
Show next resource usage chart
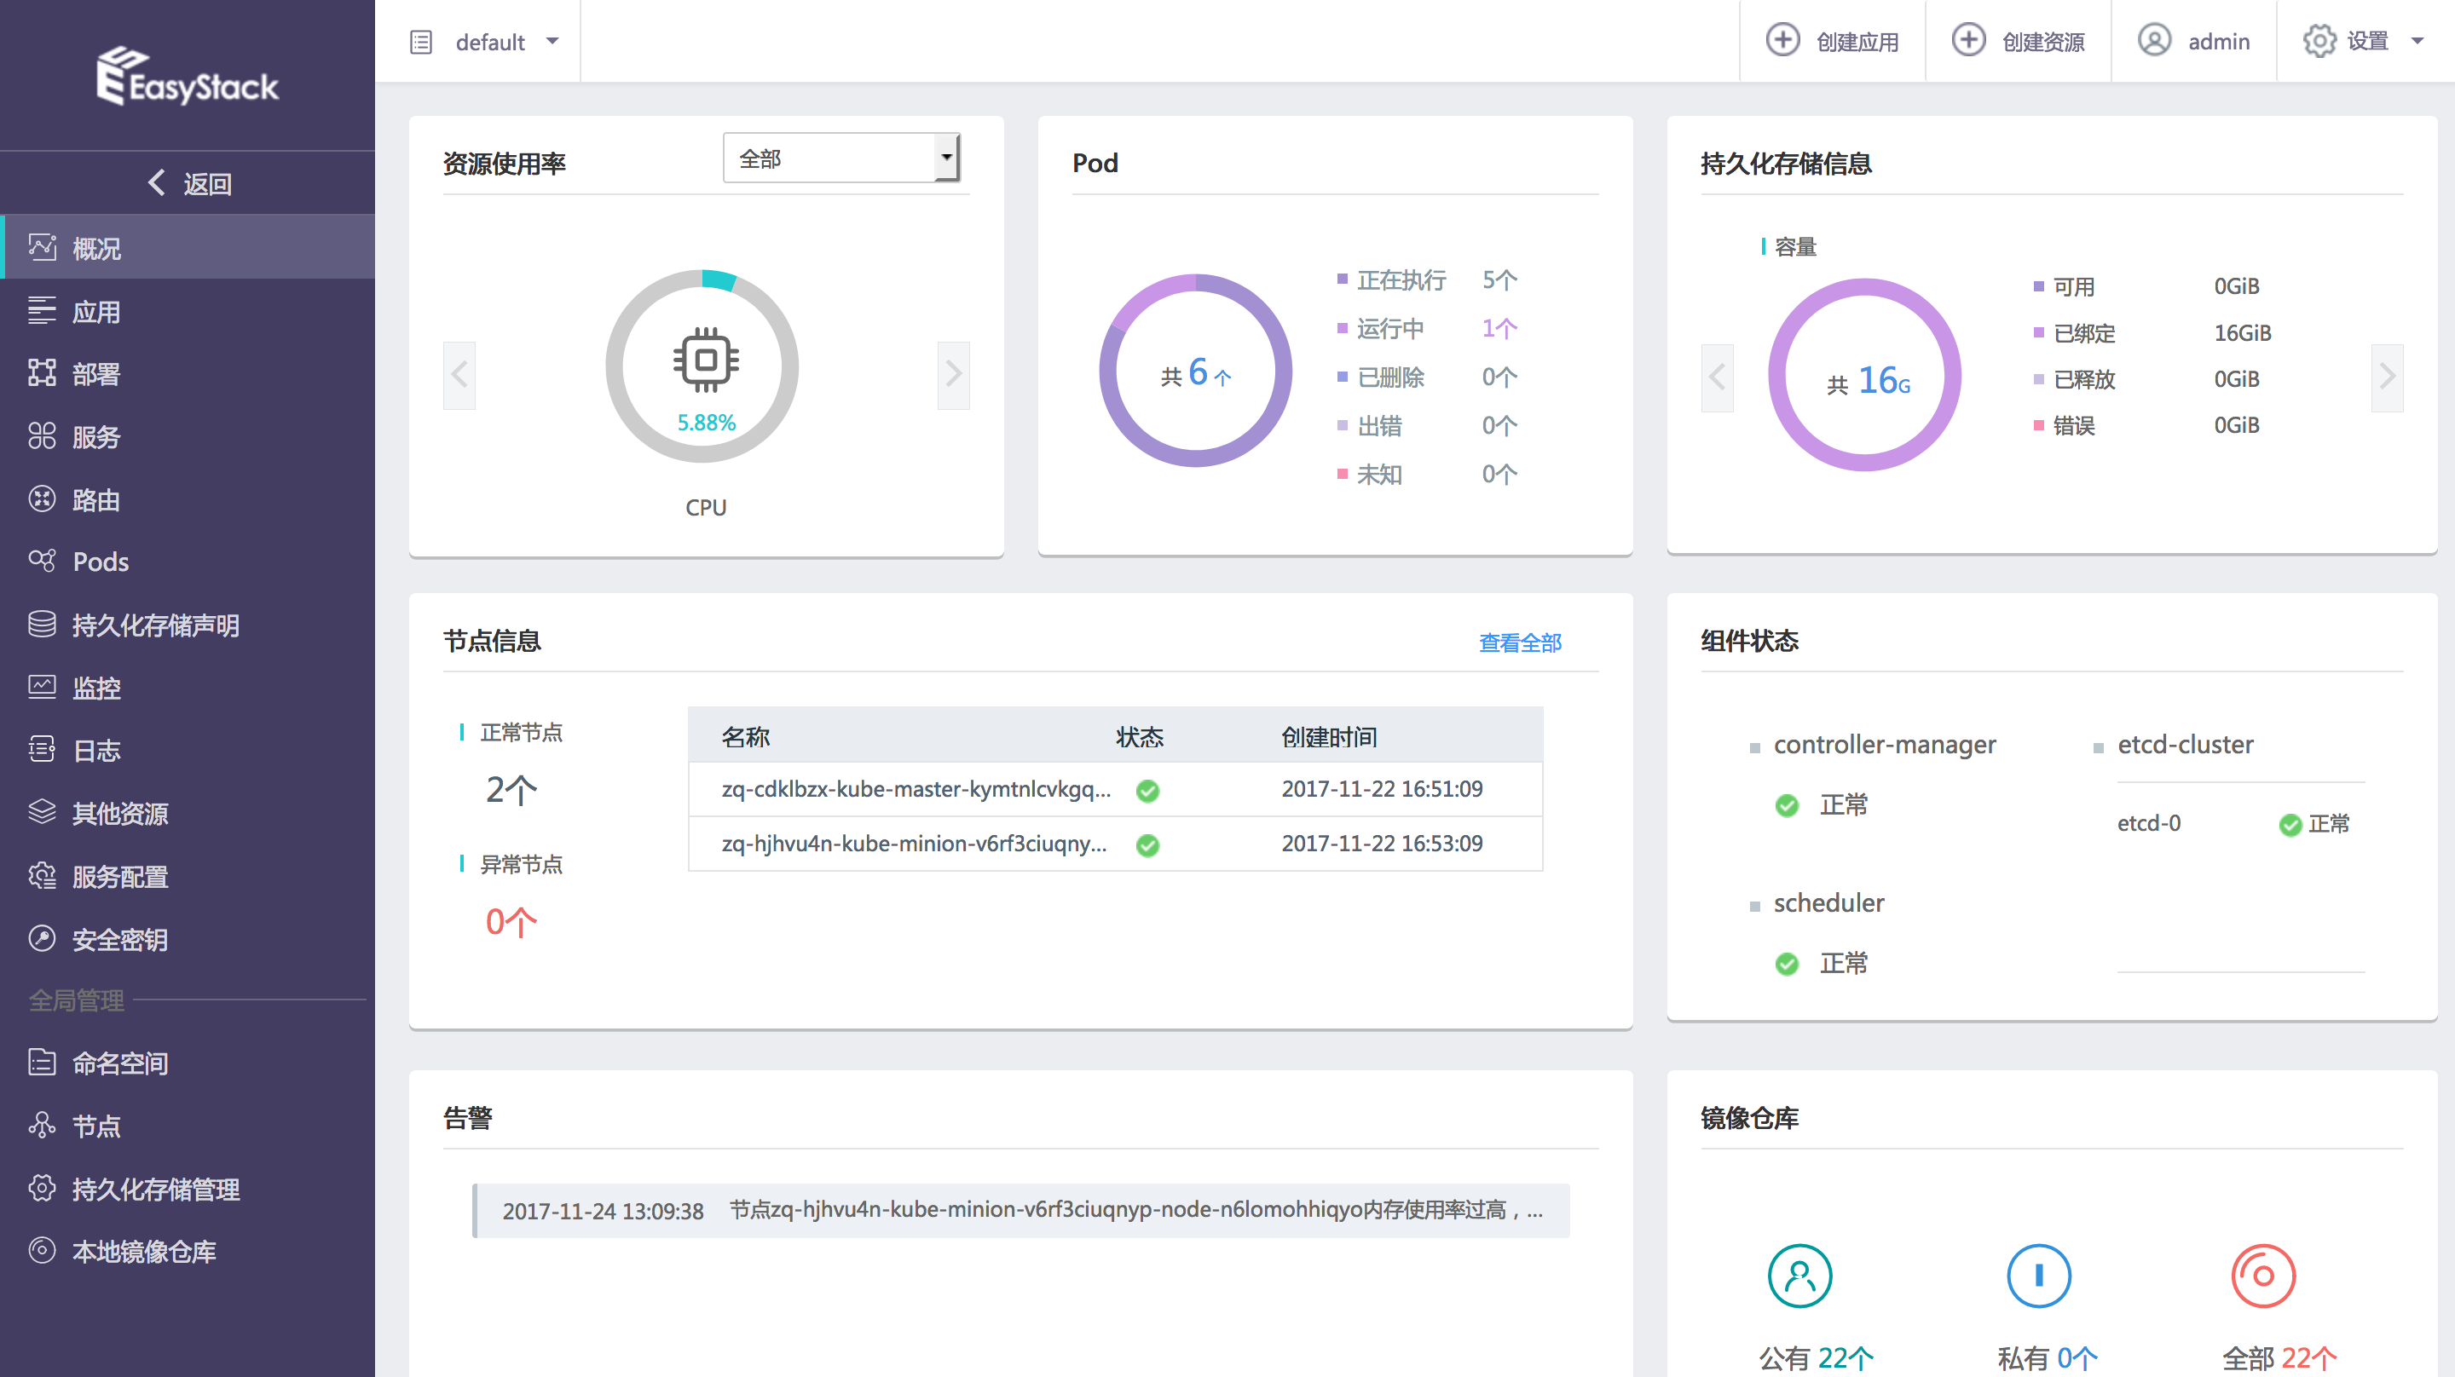pyautogui.click(x=953, y=375)
